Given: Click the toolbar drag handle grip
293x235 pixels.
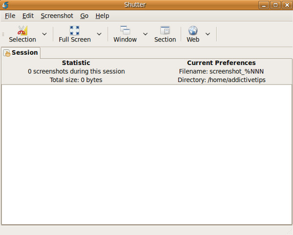Looking at the screenshot, I should point(3,34).
